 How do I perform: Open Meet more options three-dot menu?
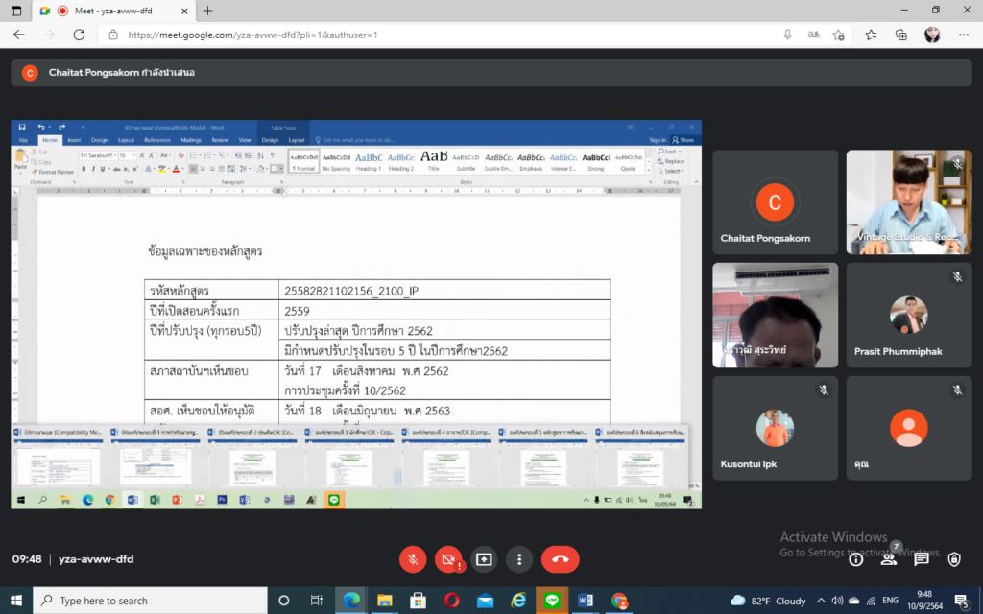pyautogui.click(x=519, y=559)
